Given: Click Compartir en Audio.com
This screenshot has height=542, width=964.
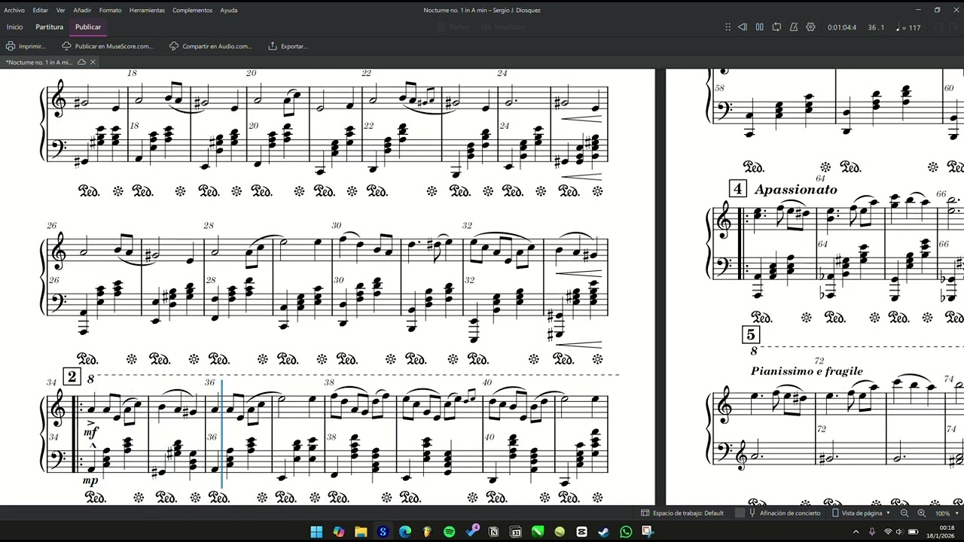Looking at the screenshot, I should coord(210,46).
